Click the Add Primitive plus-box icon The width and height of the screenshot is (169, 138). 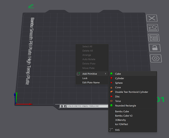[78, 74]
